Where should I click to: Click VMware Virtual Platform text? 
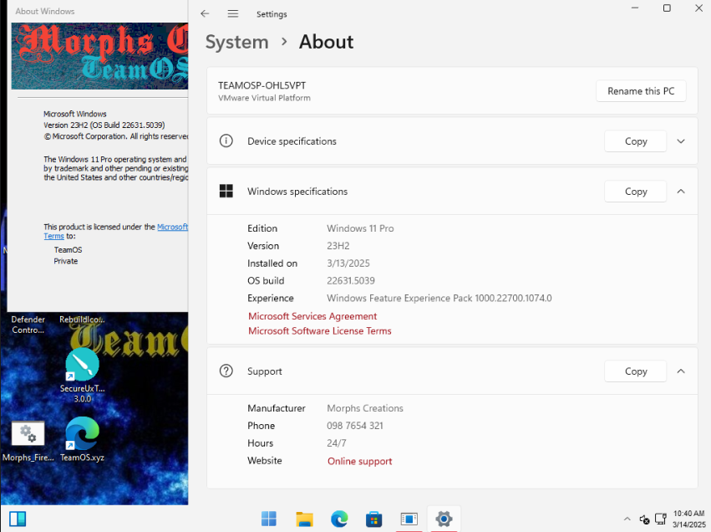264,98
